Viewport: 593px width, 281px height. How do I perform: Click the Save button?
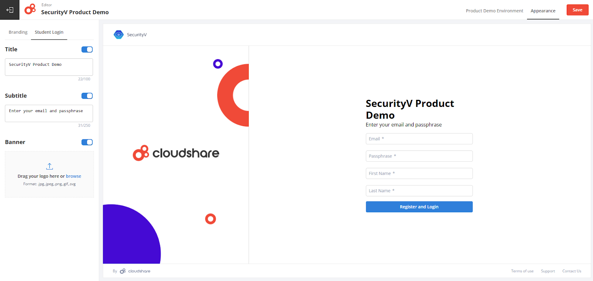point(577,10)
